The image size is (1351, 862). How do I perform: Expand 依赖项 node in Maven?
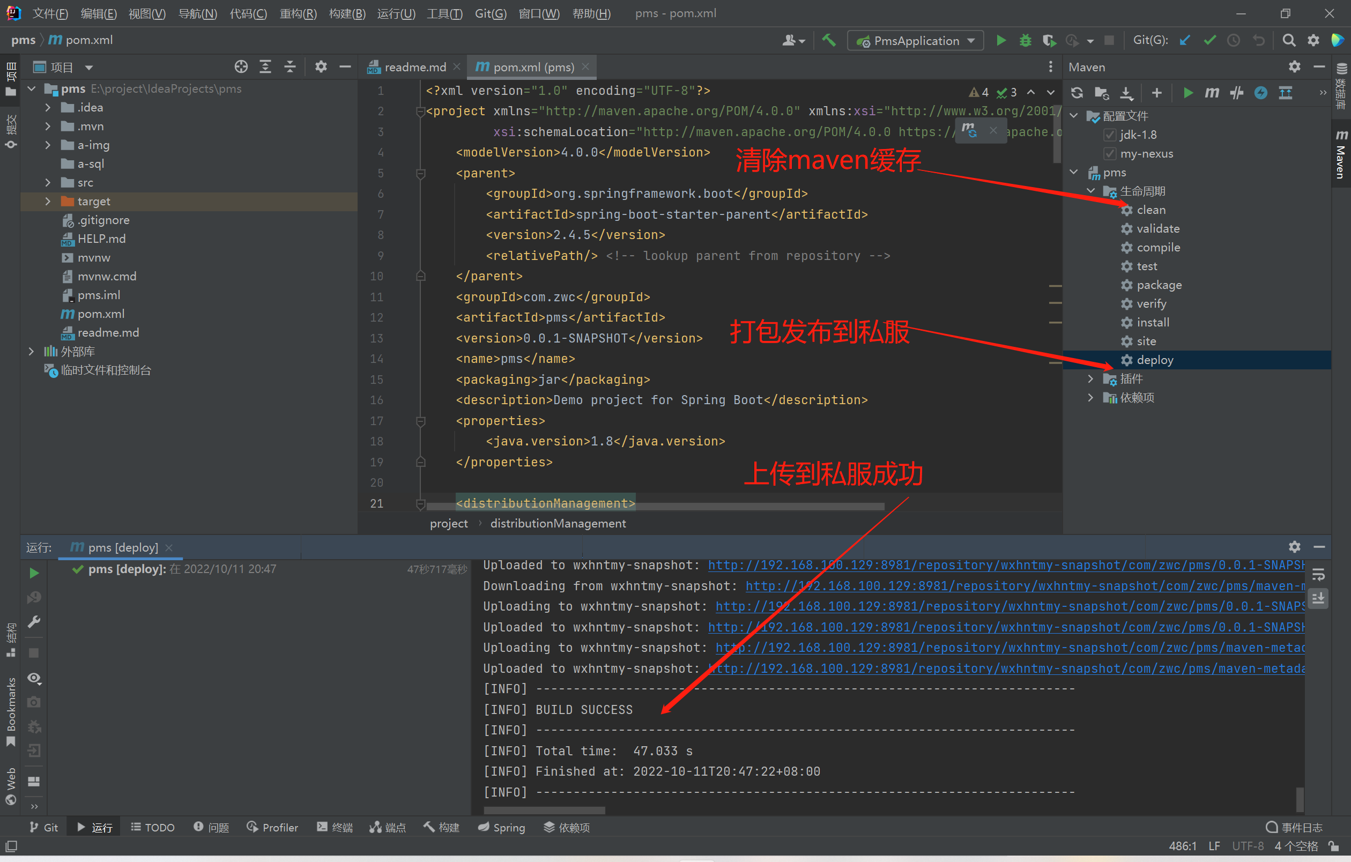1090,398
